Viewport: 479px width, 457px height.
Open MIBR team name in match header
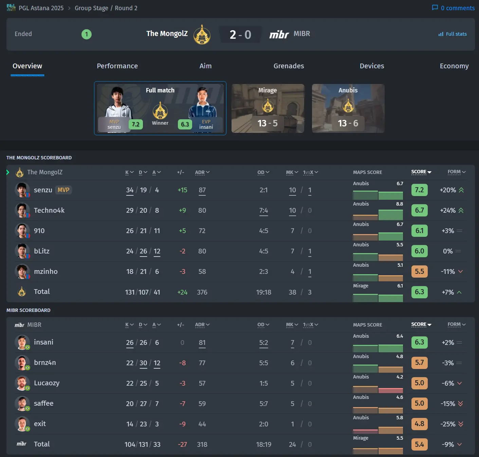302,34
